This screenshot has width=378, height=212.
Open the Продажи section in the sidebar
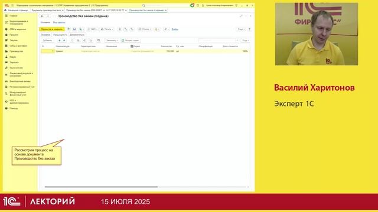click(x=14, y=35)
